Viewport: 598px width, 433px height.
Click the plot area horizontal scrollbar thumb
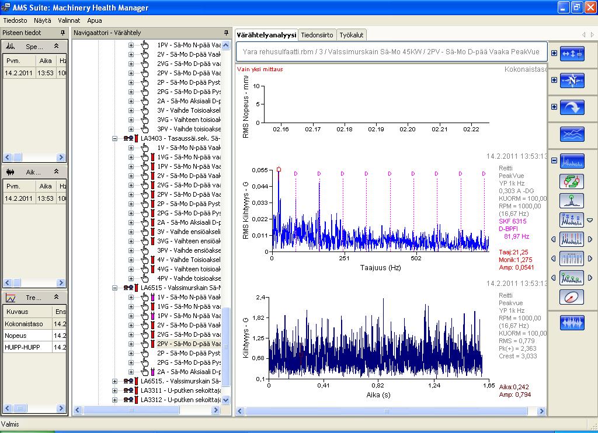(x=387, y=411)
